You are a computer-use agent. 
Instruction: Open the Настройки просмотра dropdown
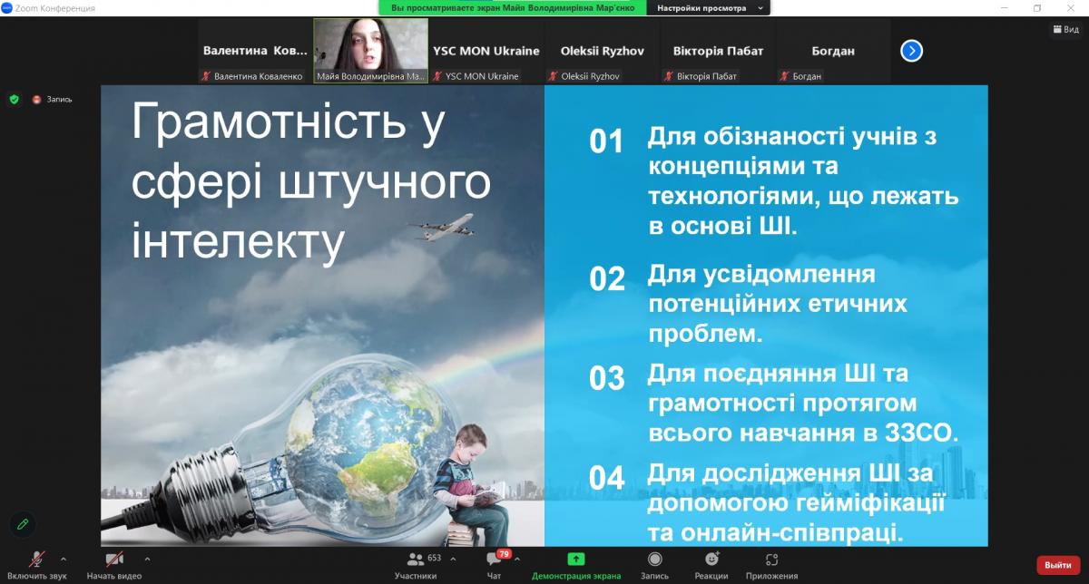(709, 7)
